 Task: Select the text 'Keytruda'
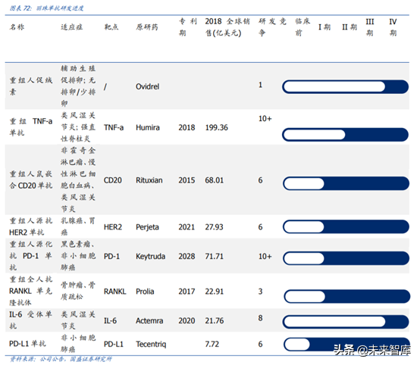pyautogui.click(x=150, y=257)
